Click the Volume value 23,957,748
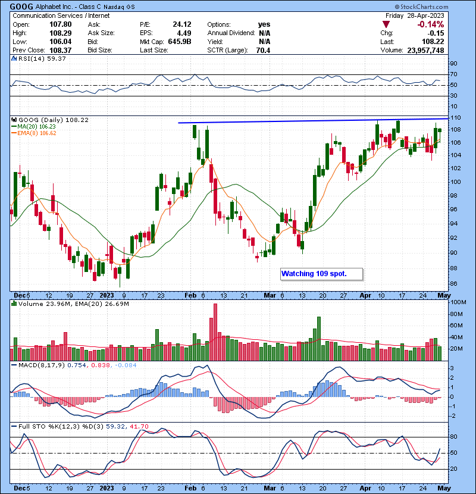Image resolution: width=476 pixels, height=494 pixels. click(x=425, y=50)
